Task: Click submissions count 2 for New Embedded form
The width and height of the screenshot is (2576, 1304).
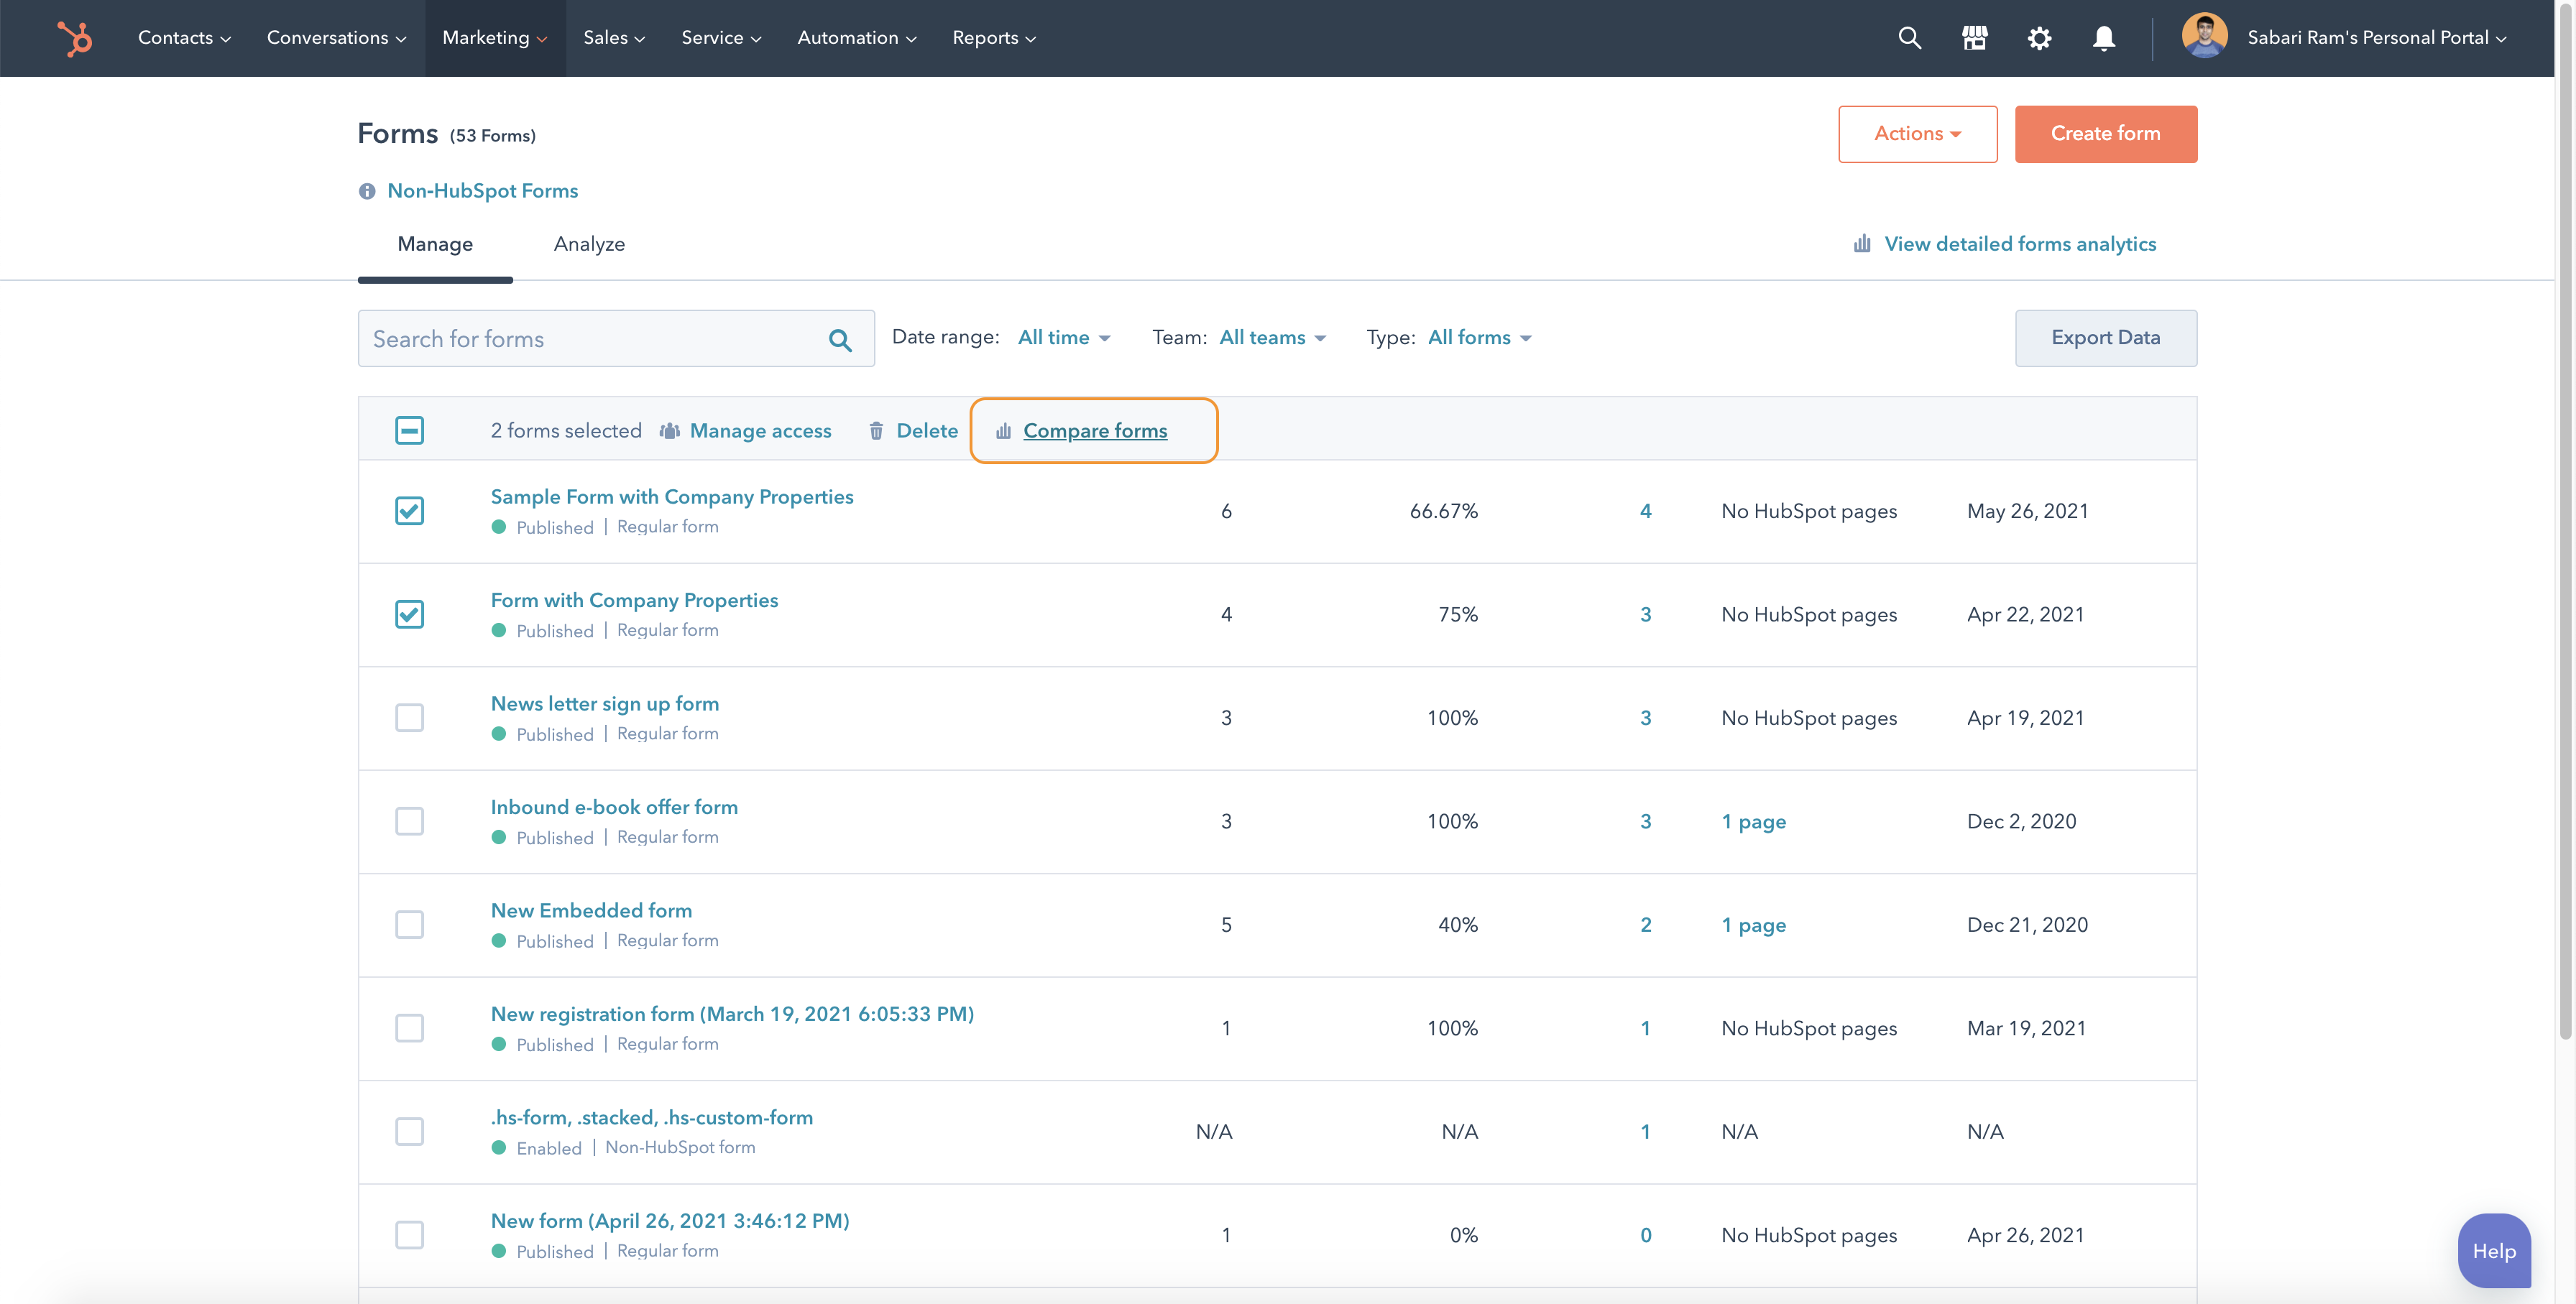Action: [1645, 924]
